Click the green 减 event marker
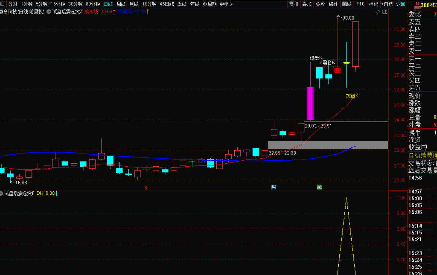This screenshot has width=437, height=275. coord(319,187)
